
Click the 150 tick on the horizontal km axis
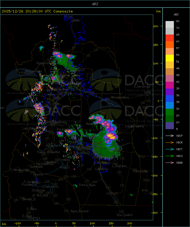[111, 223]
